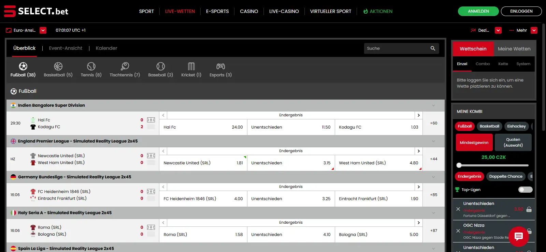Open the Fußball sport filter icon
The image size is (546, 252).
[23, 66]
